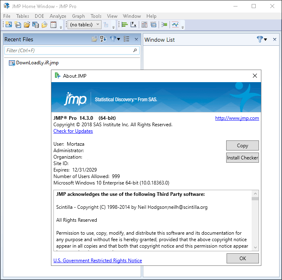The image size is (282, 280).
Task: Close the About JMP dialog
Action: click(x=254, y=76)
